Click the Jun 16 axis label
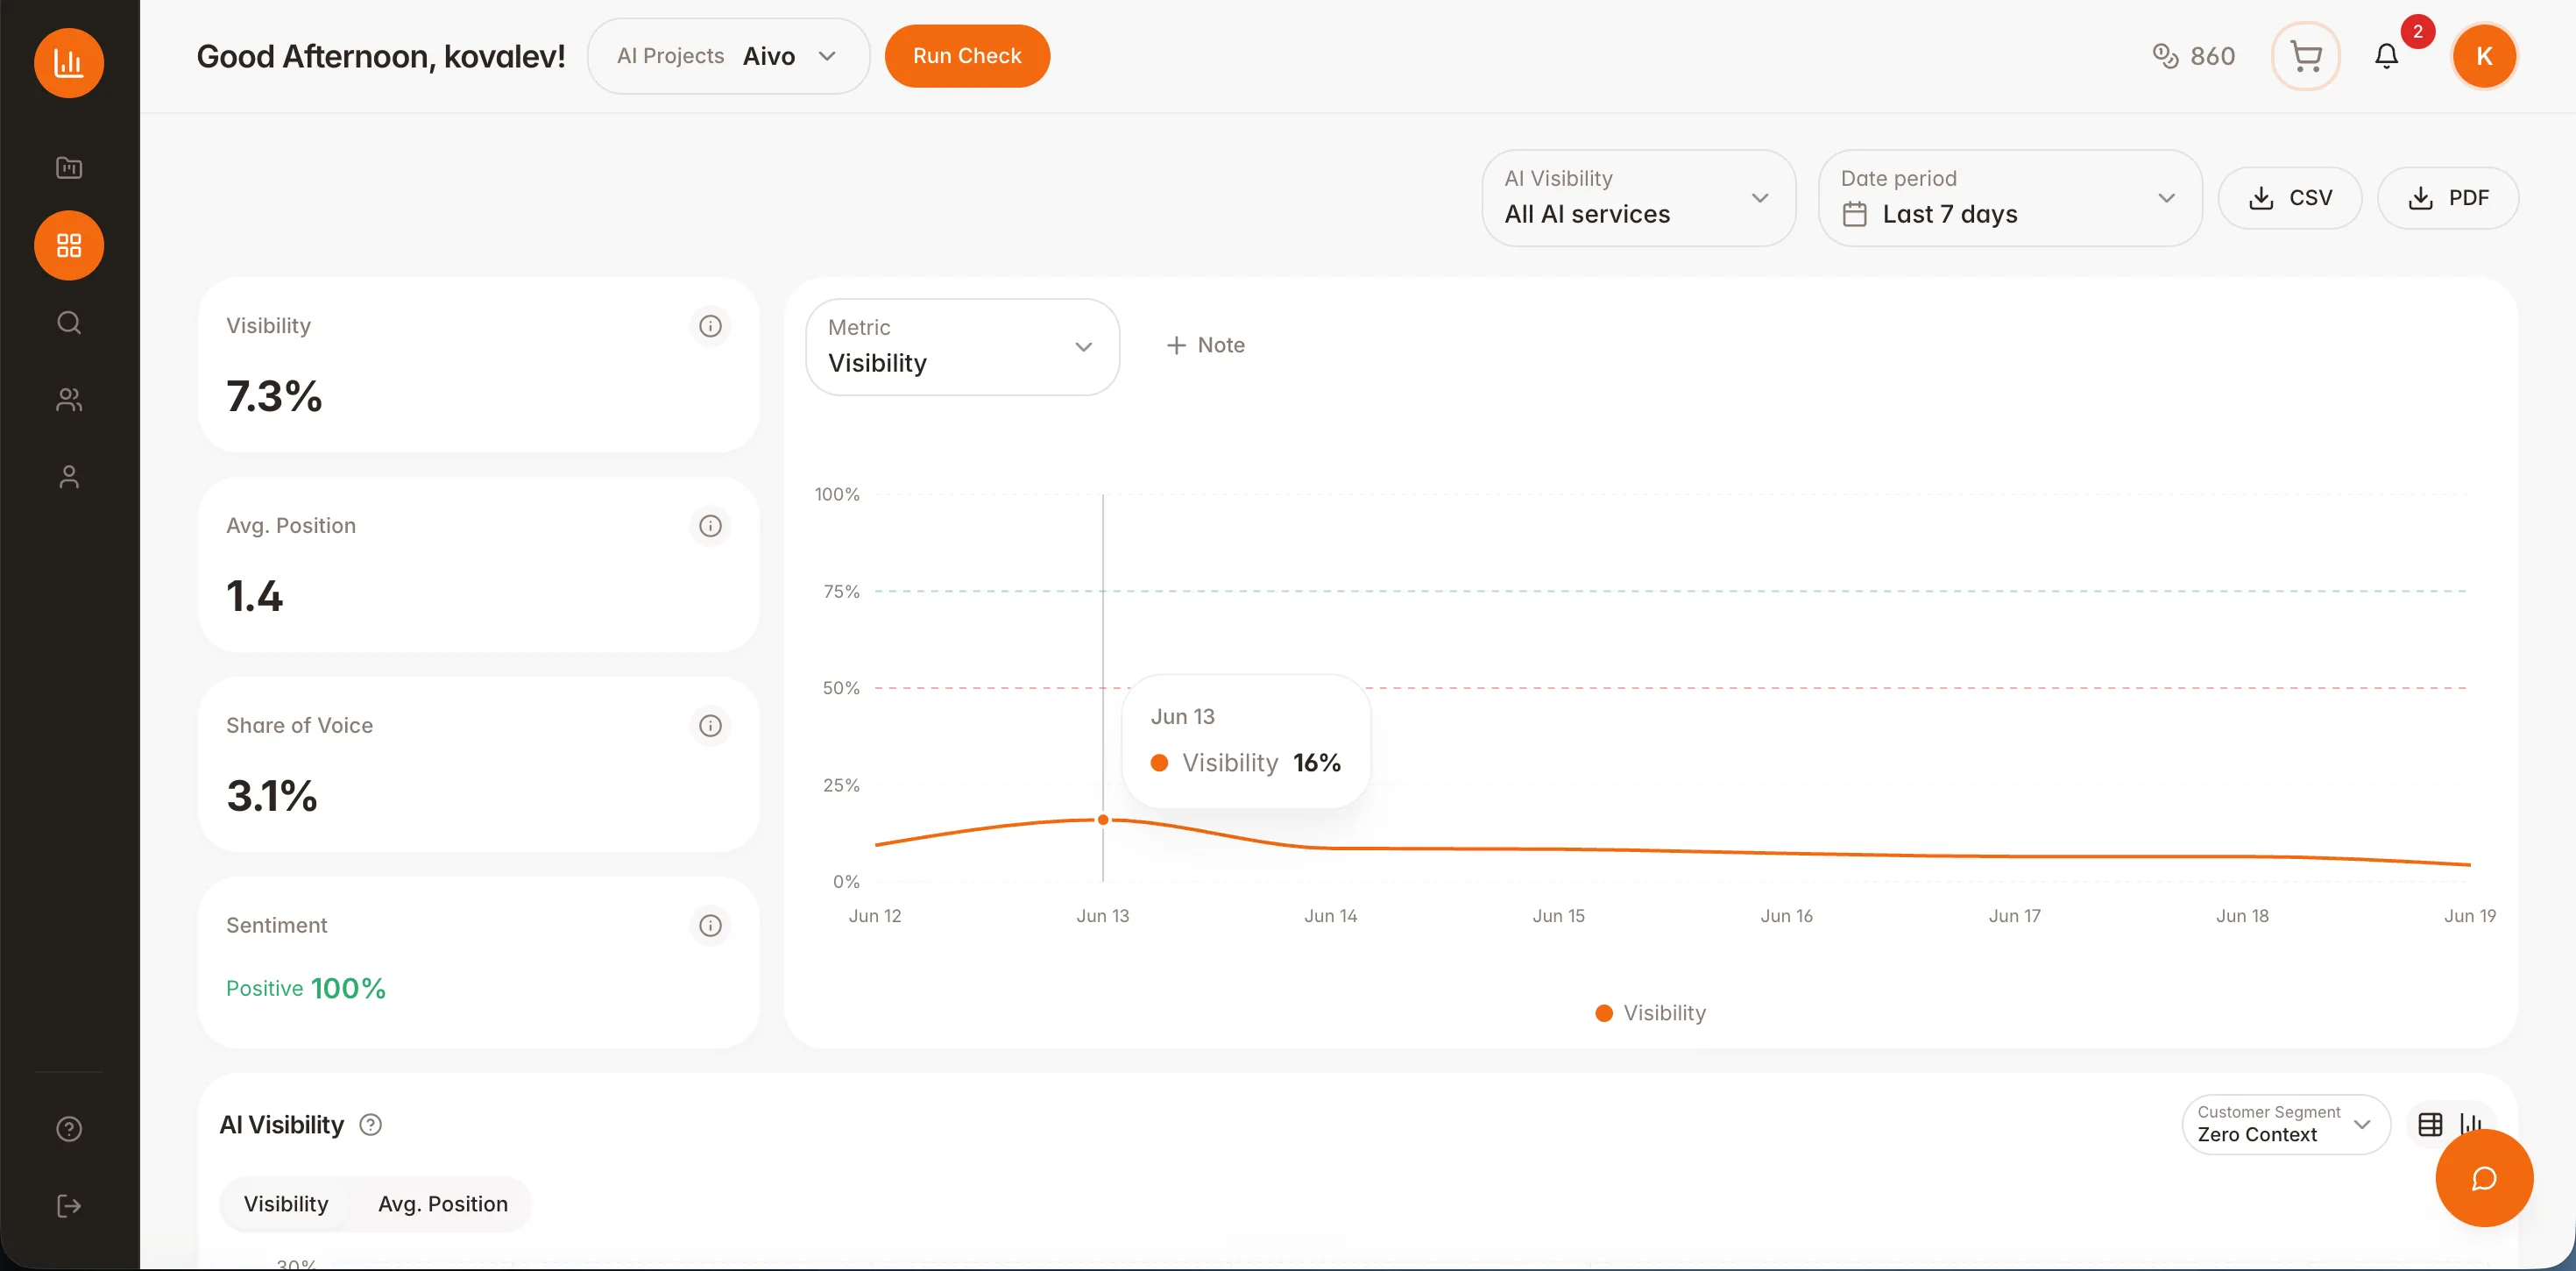 pyautogui.click(x=1786, y=916)
